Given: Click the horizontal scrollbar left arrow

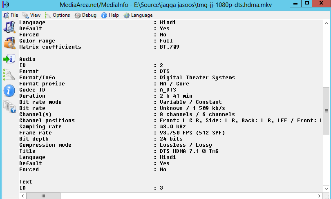Looking at the screenshot, I should 22,196.
